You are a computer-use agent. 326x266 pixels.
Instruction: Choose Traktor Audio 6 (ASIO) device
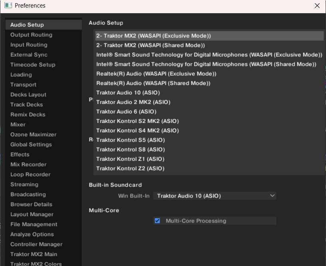[209, 112]
